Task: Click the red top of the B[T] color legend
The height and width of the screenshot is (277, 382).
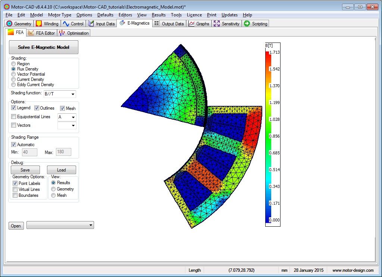Action: tap(267, 55)
